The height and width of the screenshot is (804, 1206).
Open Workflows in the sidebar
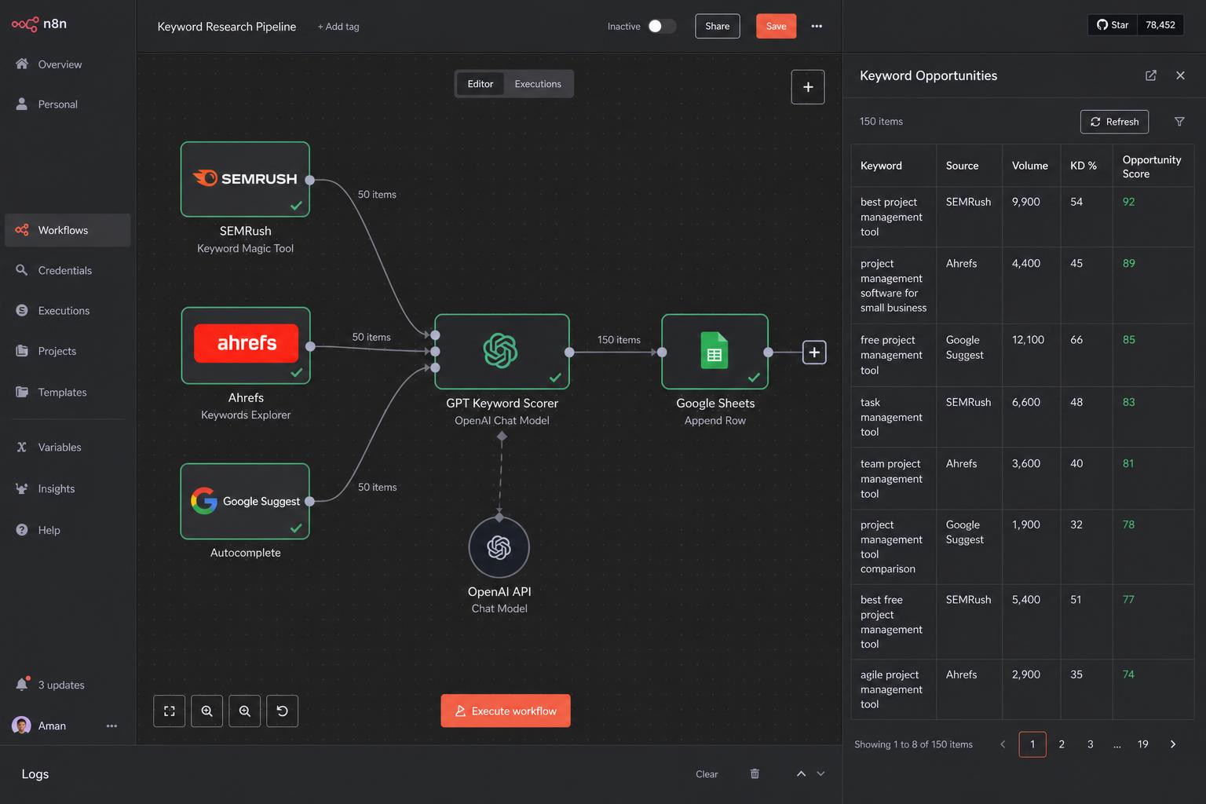(x=68, y=230)
